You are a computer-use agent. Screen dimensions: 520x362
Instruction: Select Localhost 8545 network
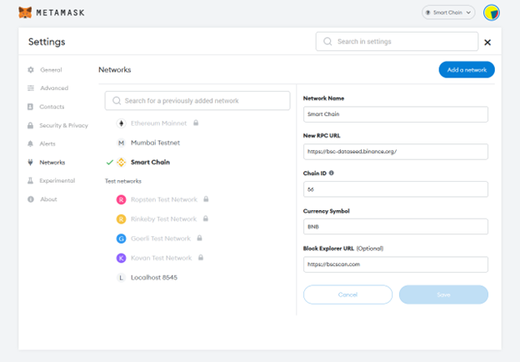(x=154, y=278)
